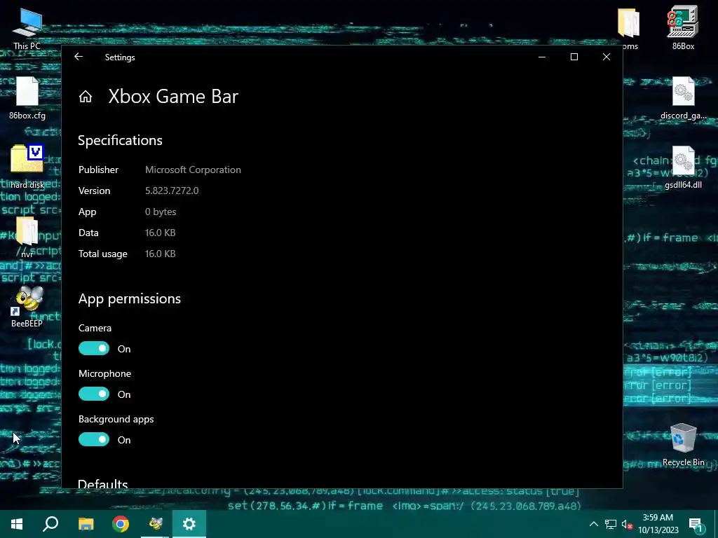The image size is (718, 538).
Task: Click Microsoft Corporation publisher text
Action: [193, 170]
